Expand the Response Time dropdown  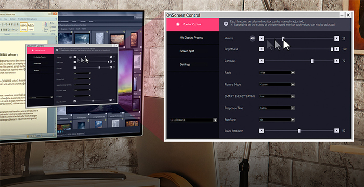pos(277,108)
